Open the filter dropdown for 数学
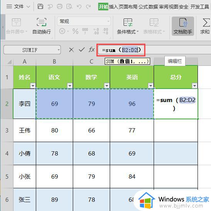Viewport: 211px width, 211px height. (107, 85)
